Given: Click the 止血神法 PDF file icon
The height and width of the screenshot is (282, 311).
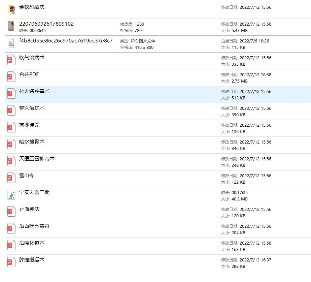Looking at the screenshot, I should [x=11, y=212].
